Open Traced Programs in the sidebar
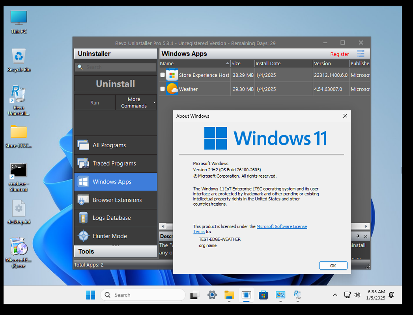This screenshot has width=413, height=315. click(115, 163)
